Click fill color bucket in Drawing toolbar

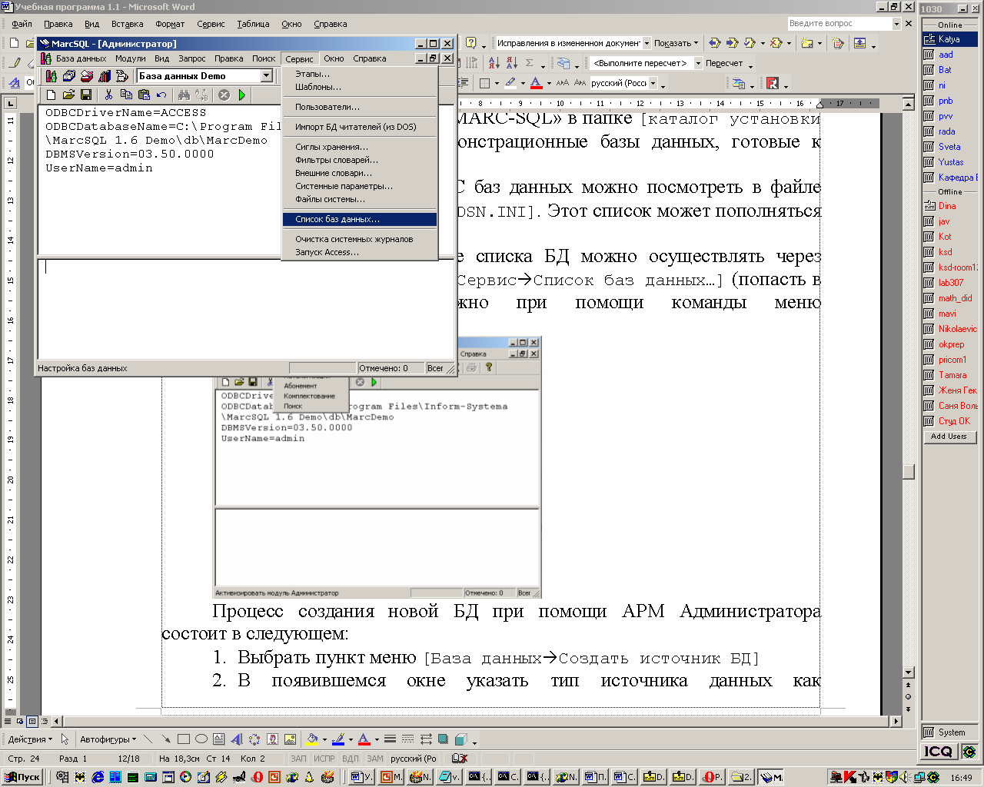click(311, 739)
